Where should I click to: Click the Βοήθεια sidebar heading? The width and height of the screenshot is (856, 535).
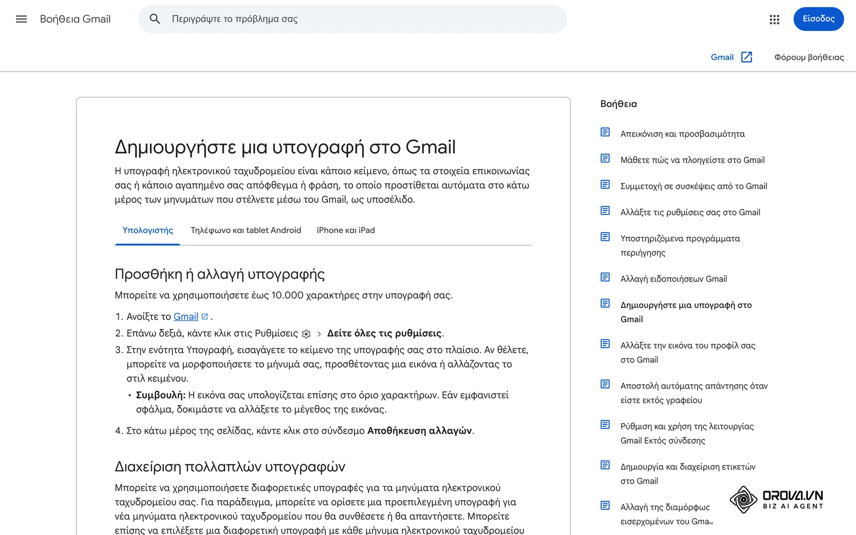tap(618, 104)
